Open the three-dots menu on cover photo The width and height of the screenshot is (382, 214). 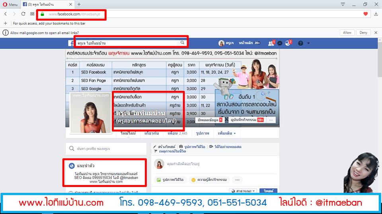[x=271, y=120]
